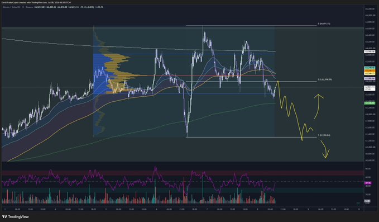379x222 pixels.
Task: Click the 80.00 RSI scale tick
Action: [x=368, y=168]
